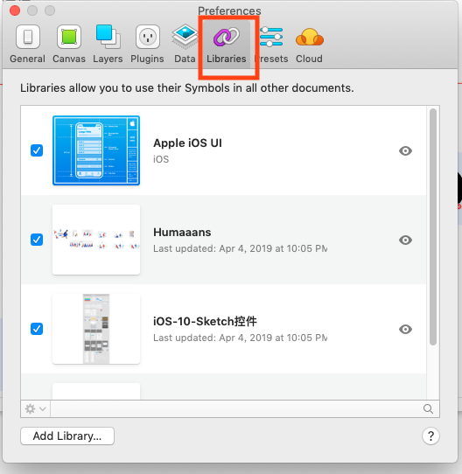Open the Cloud preferences pane
Viewport: 462px width, 474px height.
(x=309, y=44)
